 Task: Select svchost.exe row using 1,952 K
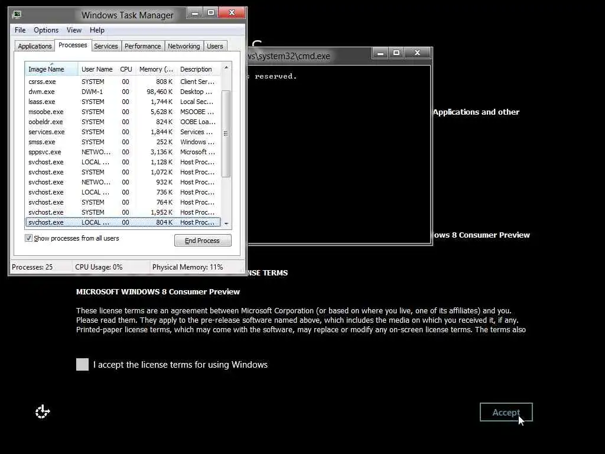pyautogui.click(x=123, y=212)
